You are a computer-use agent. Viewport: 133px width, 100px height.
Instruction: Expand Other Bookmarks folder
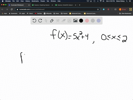point(125,13)
